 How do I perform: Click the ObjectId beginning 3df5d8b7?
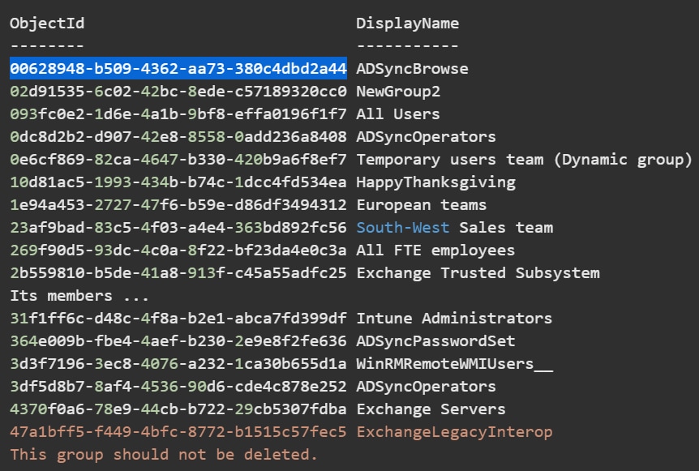178,387
